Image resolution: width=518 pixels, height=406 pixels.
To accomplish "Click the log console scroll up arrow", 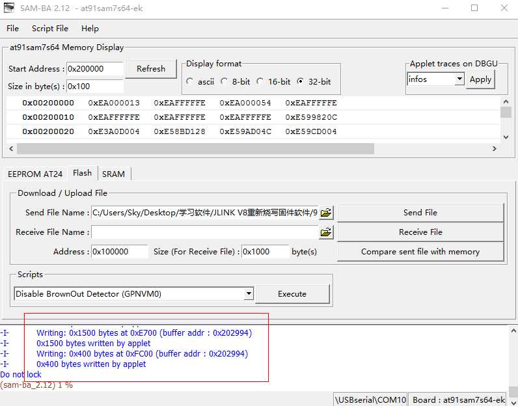I will pyautogui.click(x=513, y=331).
